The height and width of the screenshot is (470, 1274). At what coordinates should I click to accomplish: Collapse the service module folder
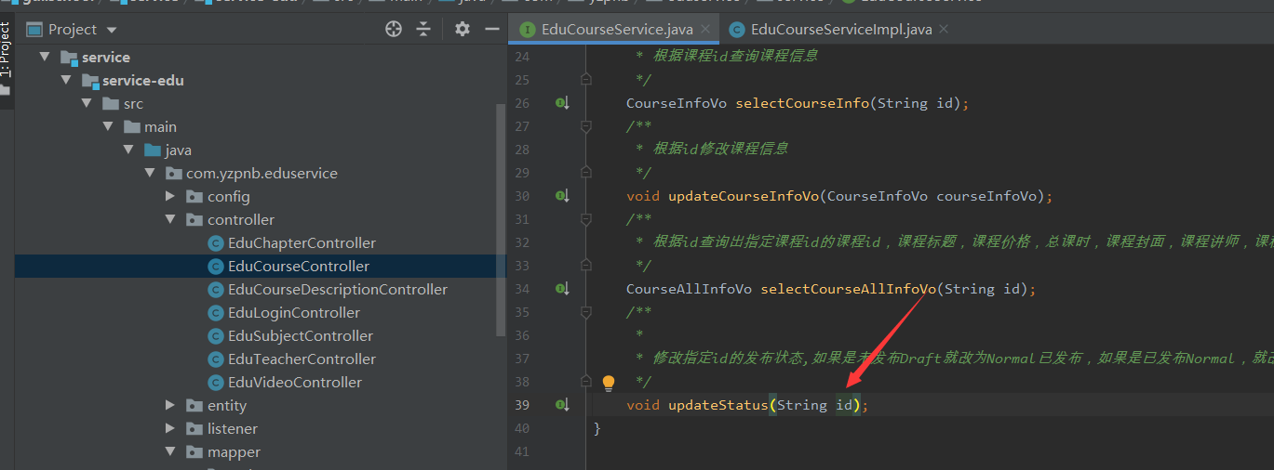pos(45,58)
